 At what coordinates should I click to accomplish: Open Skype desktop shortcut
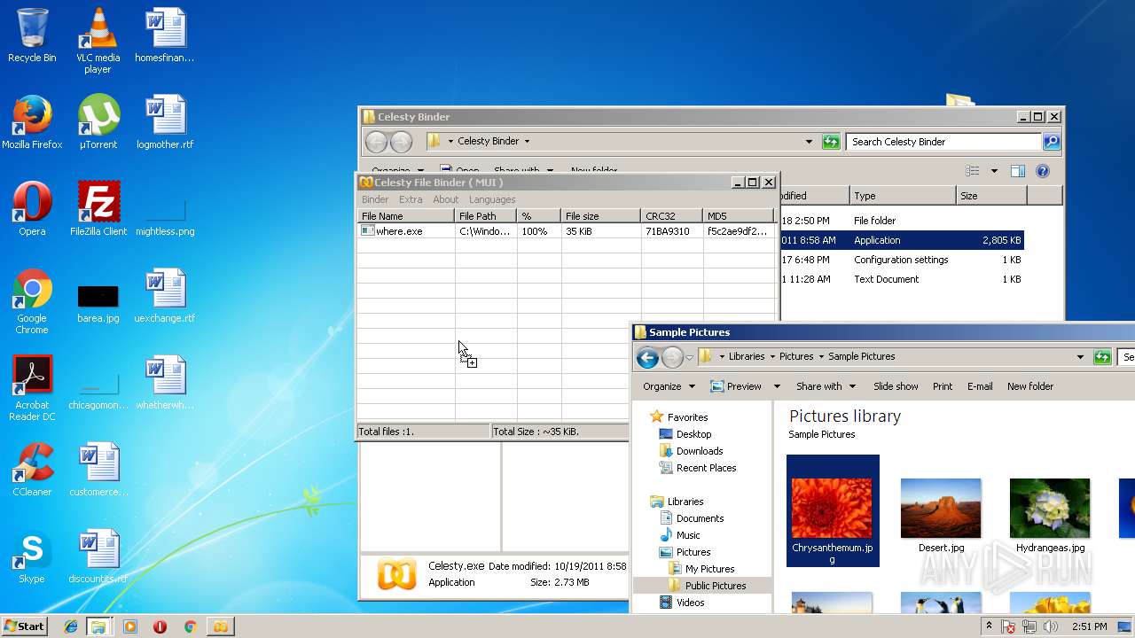(32, 556)
